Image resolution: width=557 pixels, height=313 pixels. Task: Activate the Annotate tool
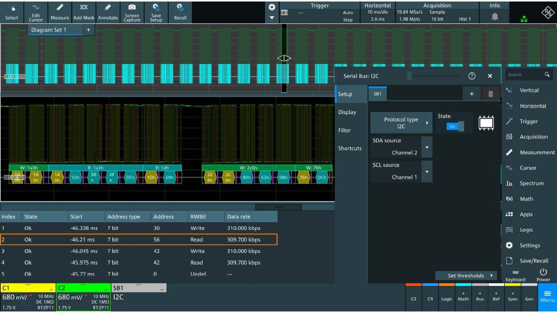pos(108,11)
